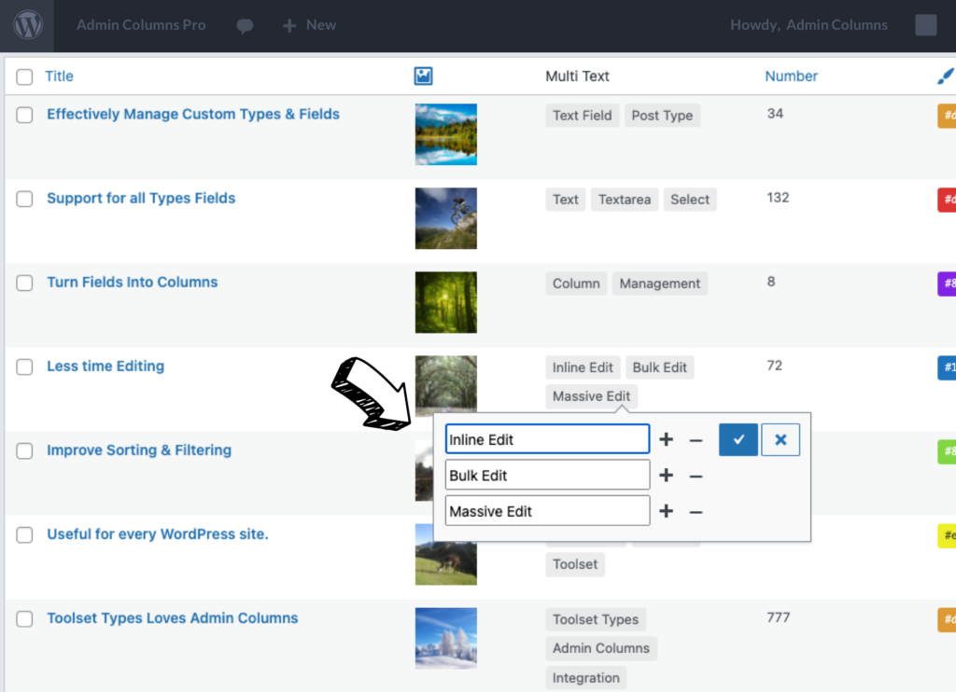Image resolution: width=956 pixels, height=692 pixels.
Task: Check the Less time Editing row
Action: 24,367
